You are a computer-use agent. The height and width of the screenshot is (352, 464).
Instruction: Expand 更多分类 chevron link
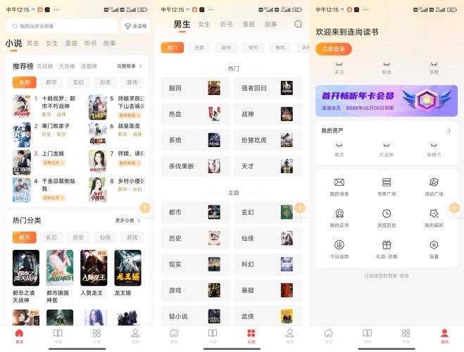click(x=128, y=220)
